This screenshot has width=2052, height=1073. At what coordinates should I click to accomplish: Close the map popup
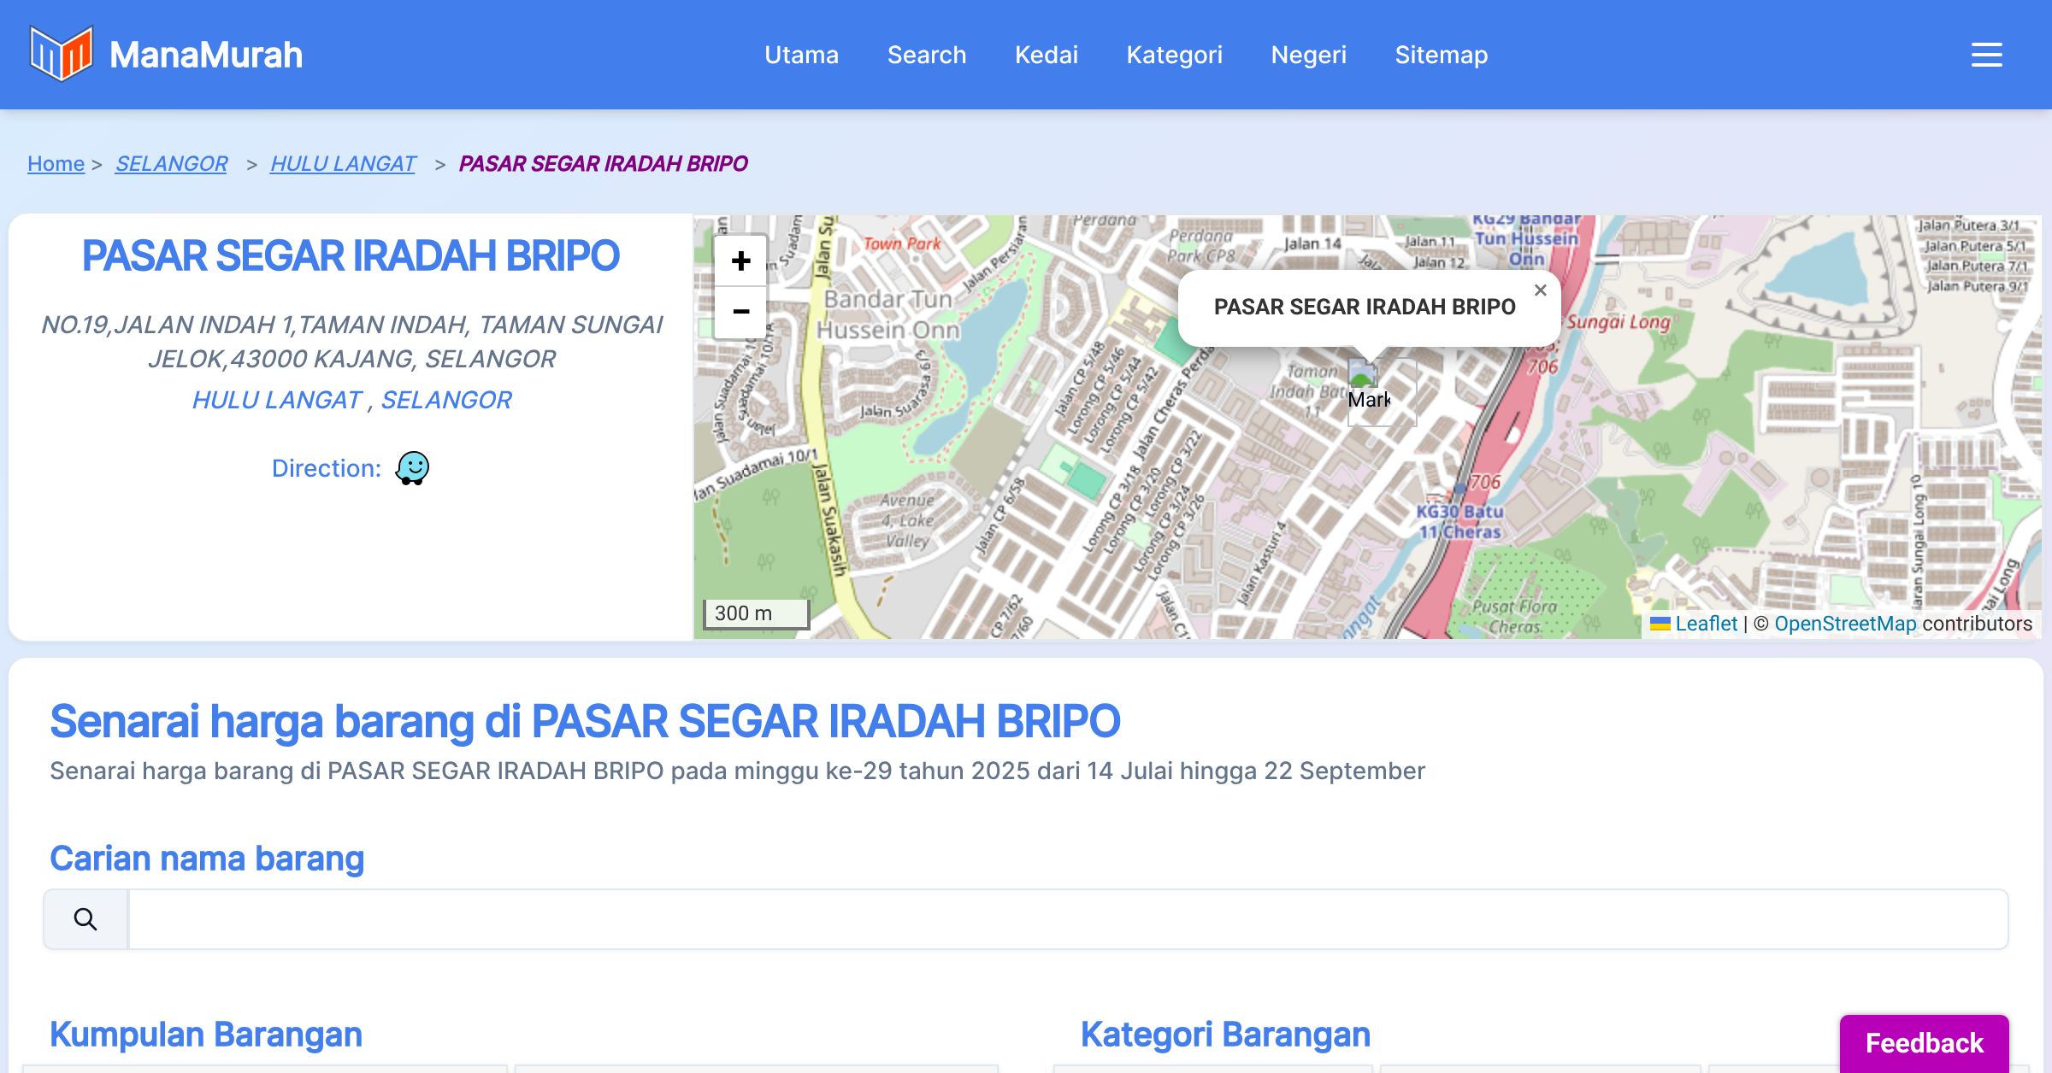coord(1540,290)
